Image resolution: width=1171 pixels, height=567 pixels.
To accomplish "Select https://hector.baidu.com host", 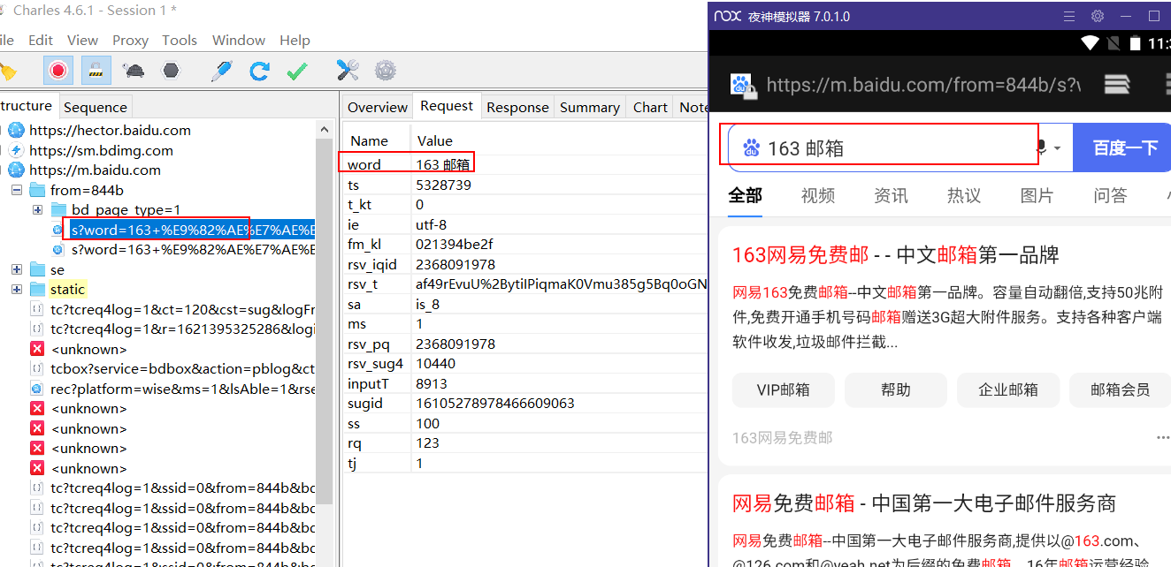I will click(110, 130).
